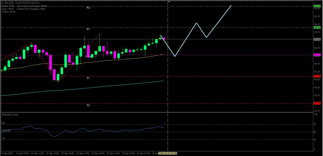The height and width of the screenshot is (156, 323).
Task: Click the chart shift triangle marker at top
Action: (169, 2)
